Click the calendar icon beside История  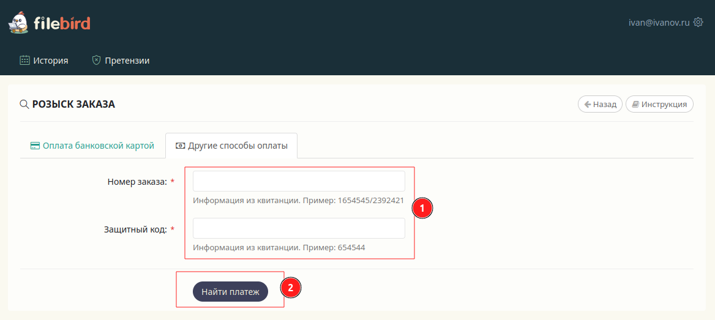(x=24, y=61)
